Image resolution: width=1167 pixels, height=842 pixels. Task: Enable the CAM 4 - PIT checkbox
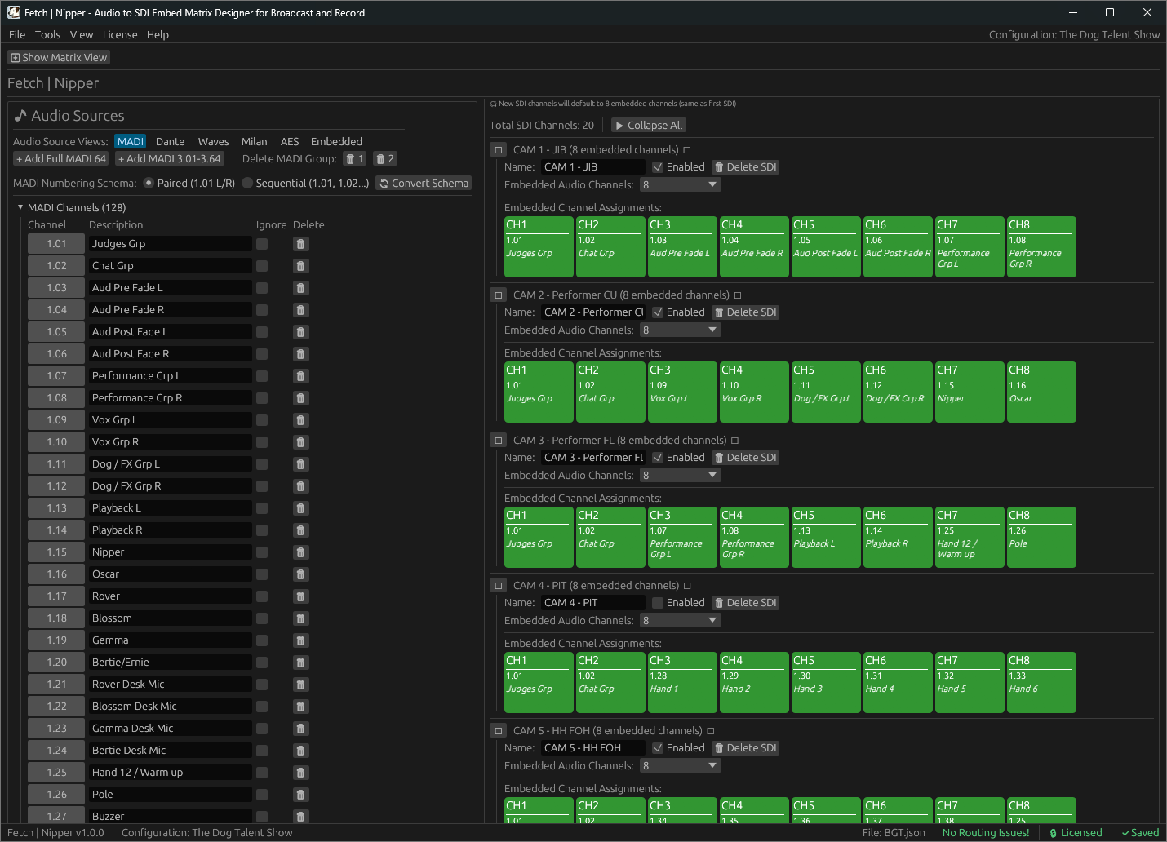(658, 603)
